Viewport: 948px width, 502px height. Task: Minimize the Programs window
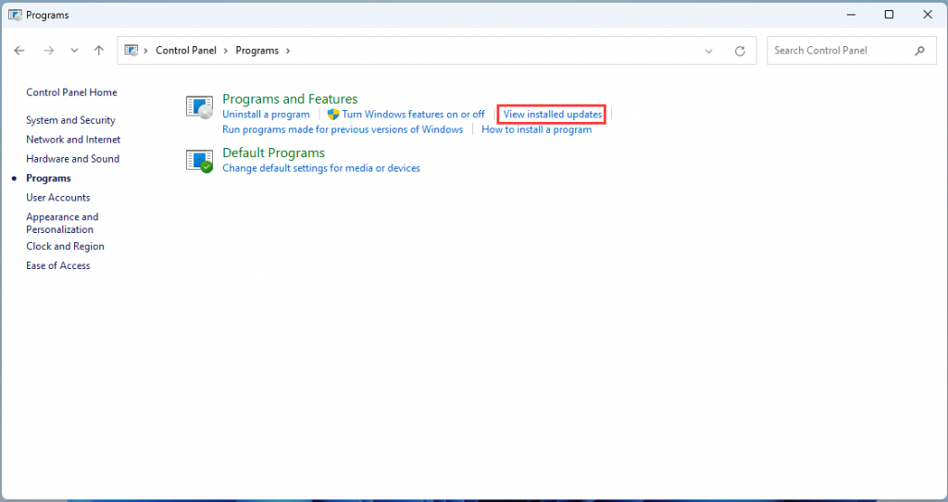tap(852, 15)
